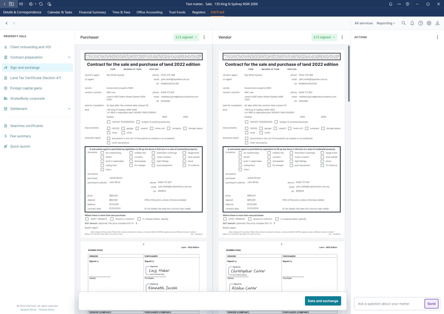Check carport in Vendor contract
444x314 pixels.
point(275,128)
